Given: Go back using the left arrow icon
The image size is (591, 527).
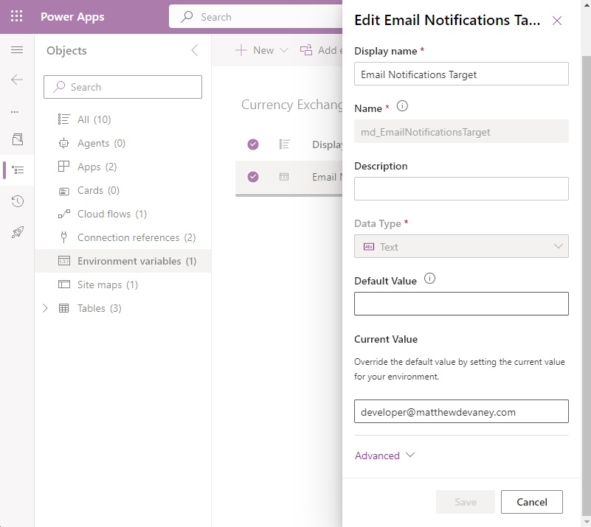Looking at the screenshot, I should coord(17,80).
